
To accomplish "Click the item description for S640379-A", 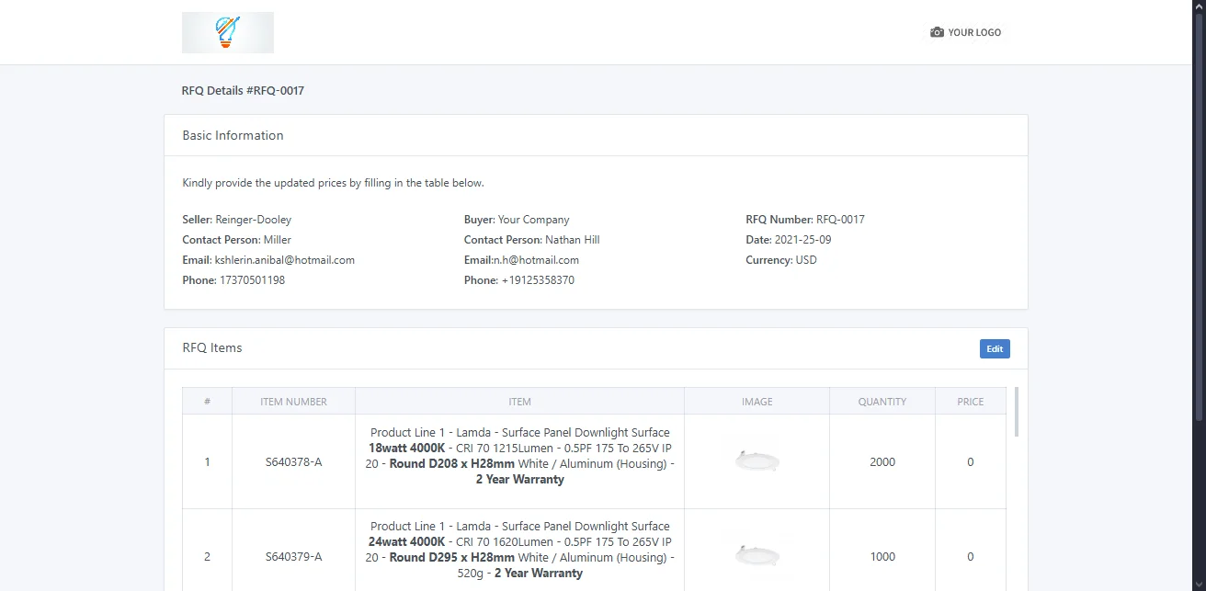I will [x=520, y=550].
